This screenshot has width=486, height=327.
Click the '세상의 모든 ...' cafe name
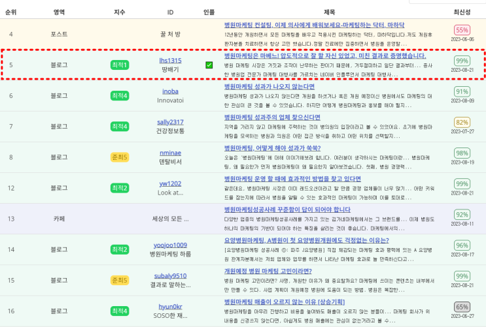point(170,219)
